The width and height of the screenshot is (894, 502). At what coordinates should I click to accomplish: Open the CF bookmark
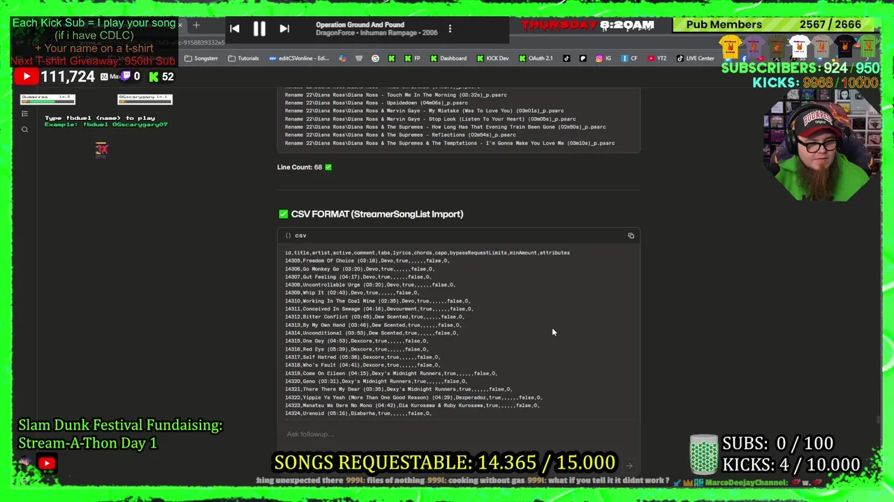[629, 58]
